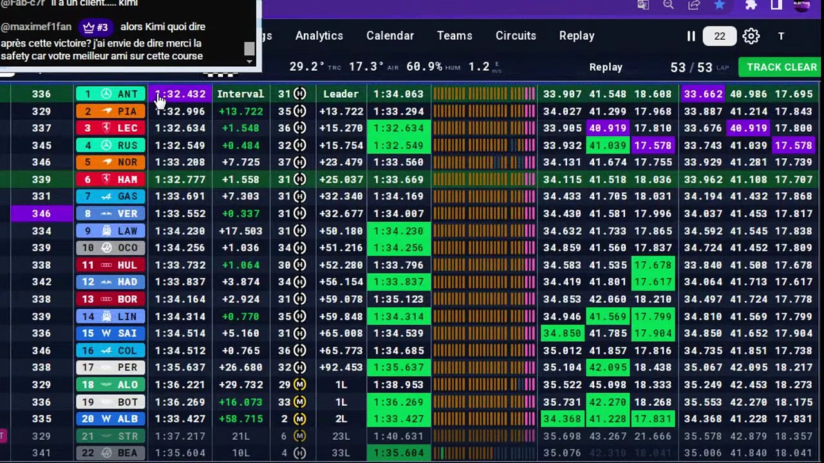Open the Analytics menu
Image resolution: width=824 pixels, height=463 pixels.
click(x=319, y=36)
